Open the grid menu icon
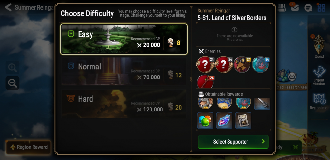Image resolution: width=330 pixels, height=160 pixels. (321, 8)
